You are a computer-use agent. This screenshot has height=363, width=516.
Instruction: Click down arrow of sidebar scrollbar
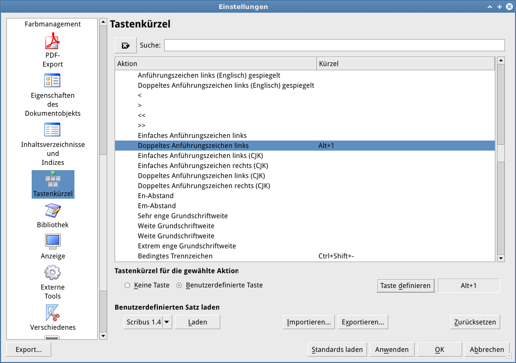coord(104,336)
